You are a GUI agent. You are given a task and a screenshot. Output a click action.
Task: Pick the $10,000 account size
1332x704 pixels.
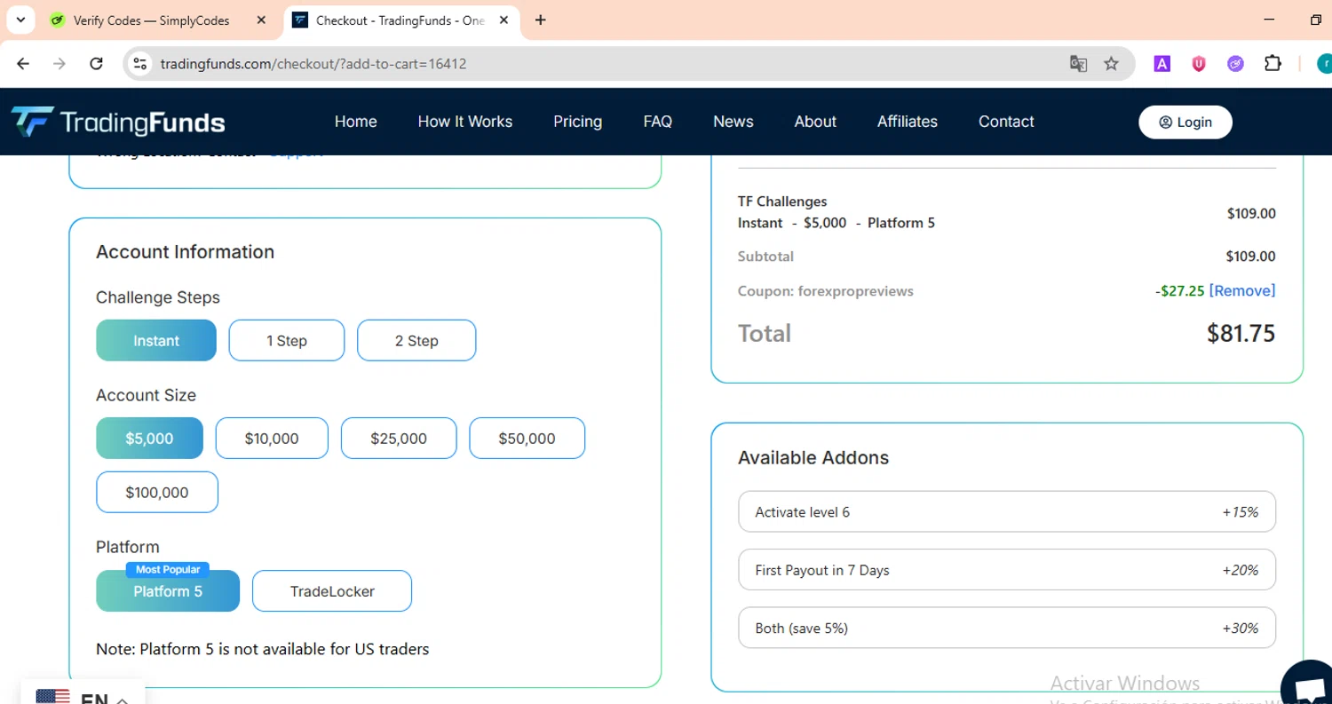(272, 439)
